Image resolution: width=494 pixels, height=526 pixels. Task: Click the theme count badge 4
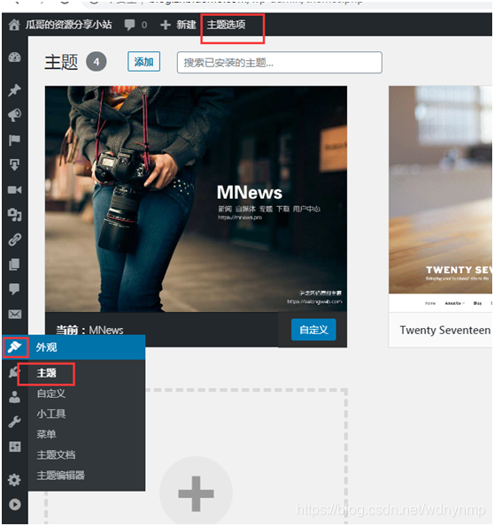(x=96, y=62)
